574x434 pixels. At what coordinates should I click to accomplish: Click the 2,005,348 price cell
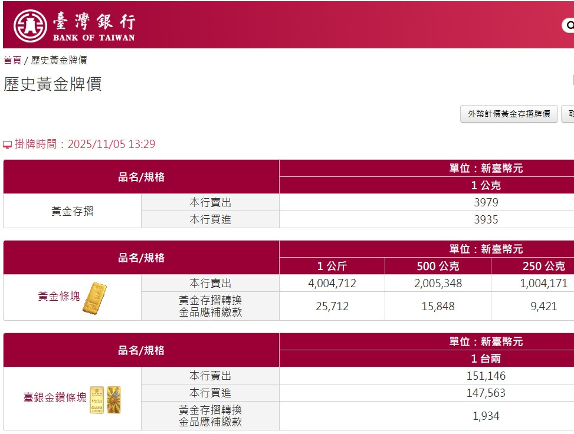[438, 283]
